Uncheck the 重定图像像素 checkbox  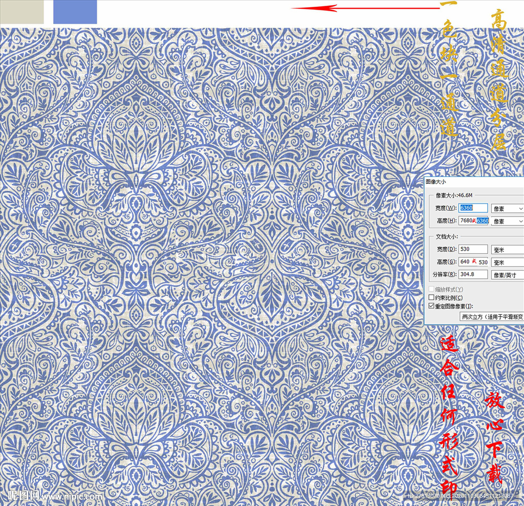431,306
